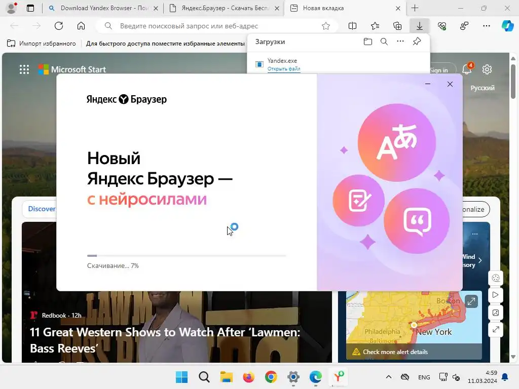Open weather card more options dots
The width and height of the screenshot is (519, 389).
tap(475, 234)
